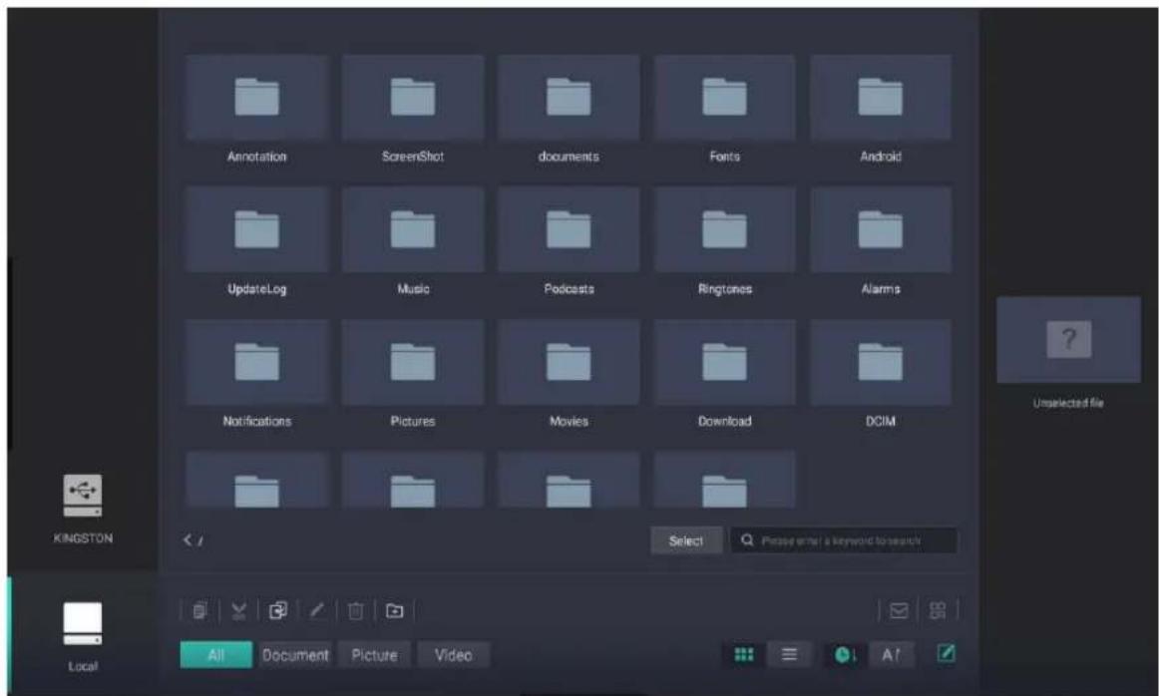Open the Alarms folder
The width and height of the screenshot is (1159, 696).
881,241
